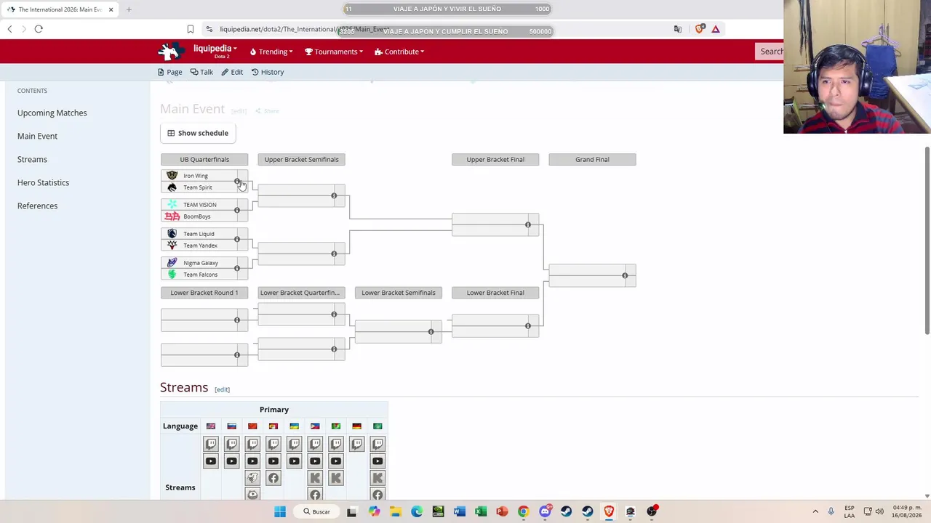Open the Filipino language Kick stream

(315, 478)
